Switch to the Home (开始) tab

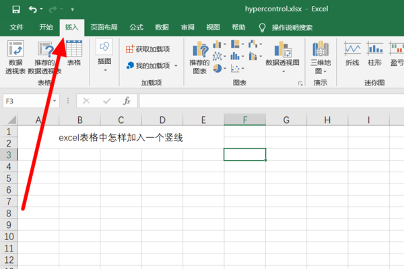point(46,28)
